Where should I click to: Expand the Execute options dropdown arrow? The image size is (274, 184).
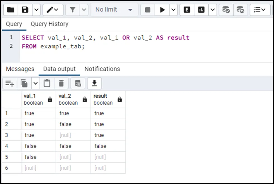pyautogui.click(x=173, y=10)
